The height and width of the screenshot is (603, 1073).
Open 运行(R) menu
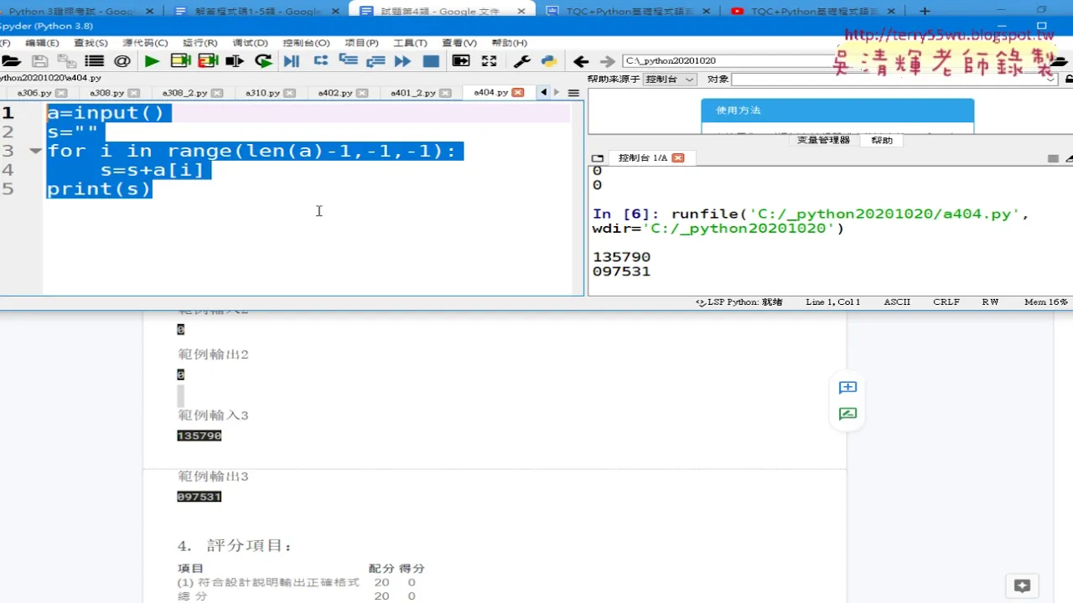[200, 43]
